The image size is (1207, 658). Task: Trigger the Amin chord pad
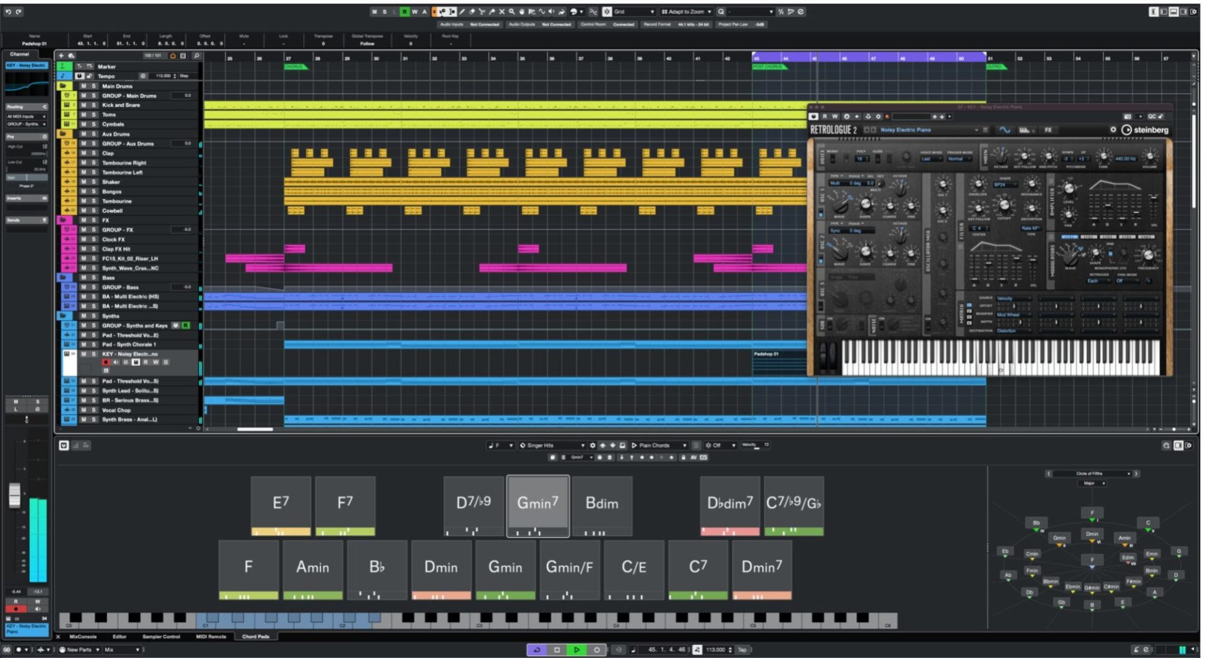(x=313, y=570)
